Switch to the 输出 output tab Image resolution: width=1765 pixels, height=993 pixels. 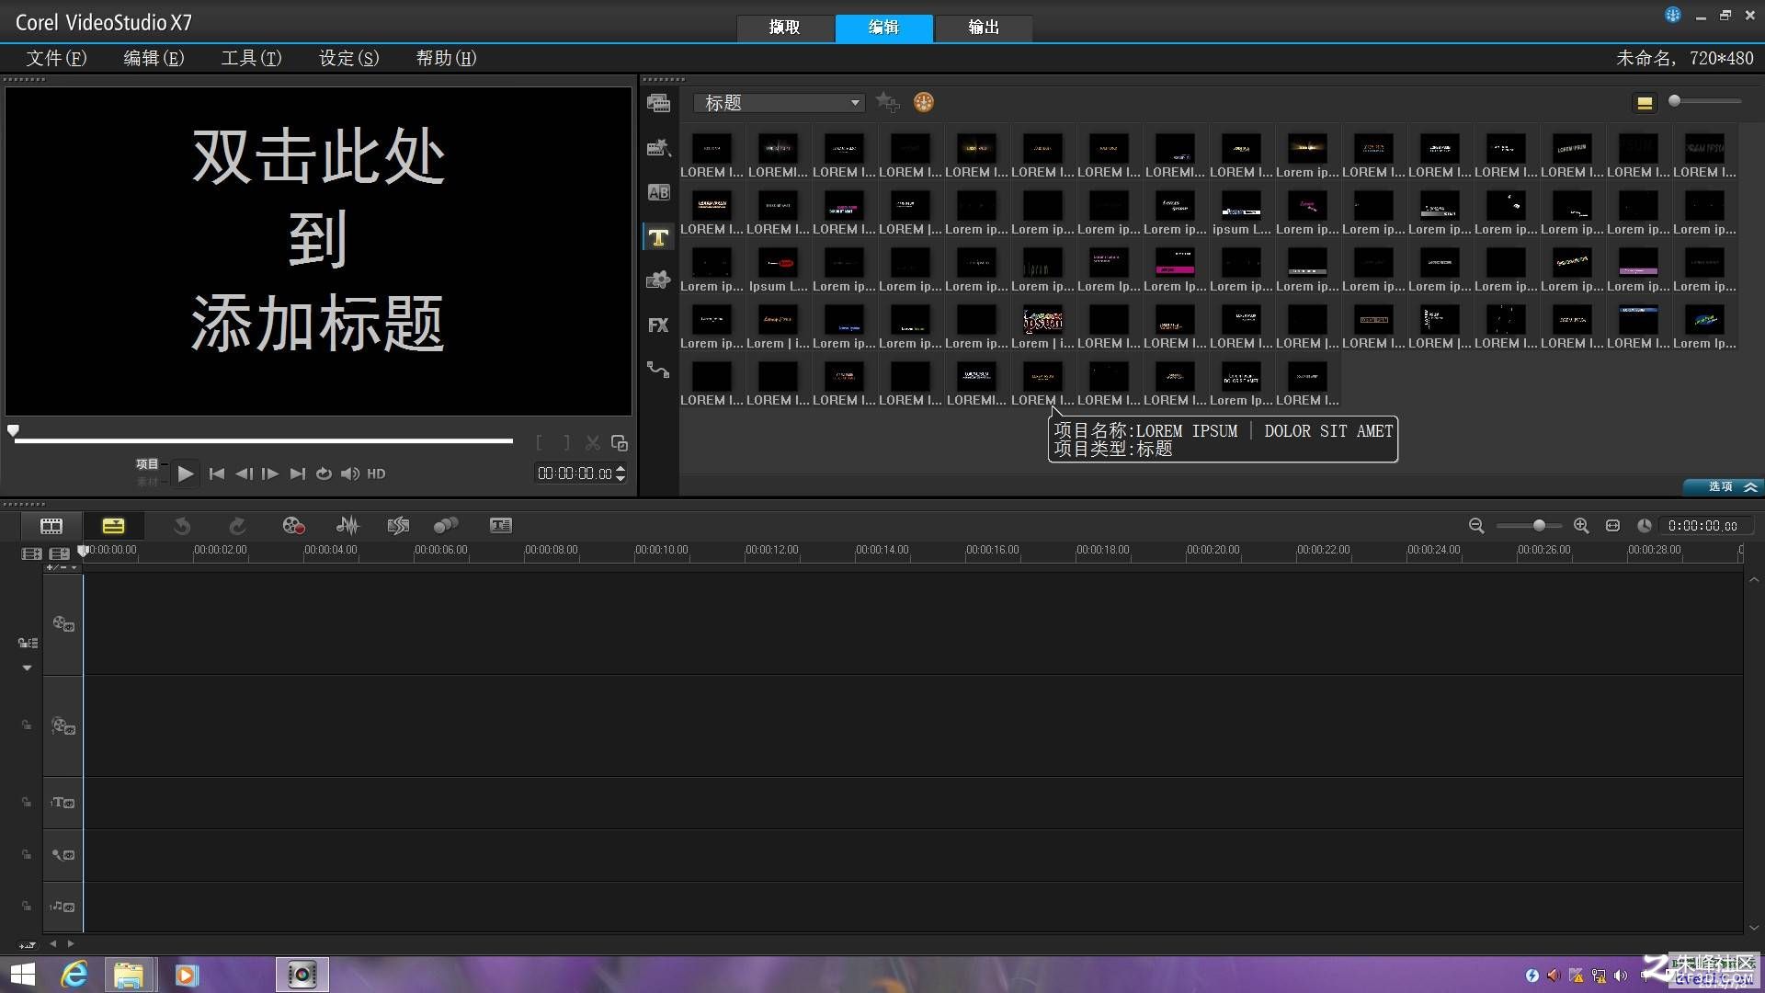(x=984, y=28)
